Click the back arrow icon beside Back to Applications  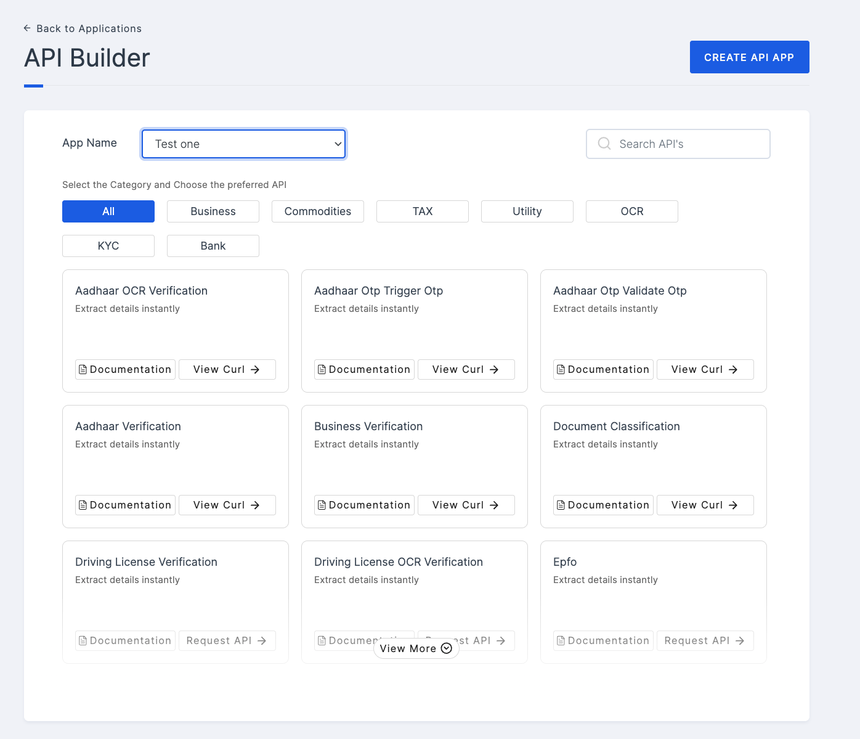[x=27, y=28]
